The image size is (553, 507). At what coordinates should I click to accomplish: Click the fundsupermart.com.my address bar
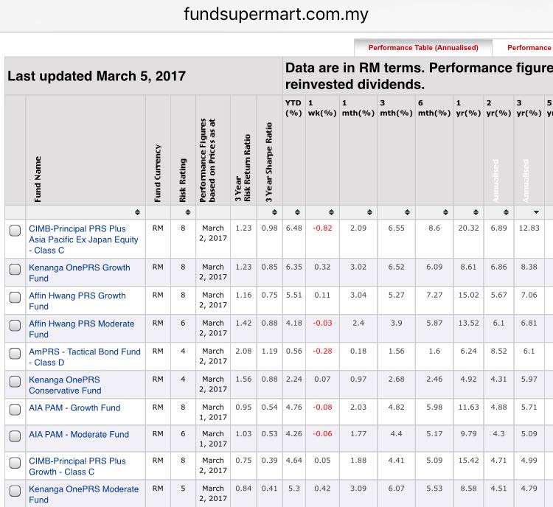[276, 15]
